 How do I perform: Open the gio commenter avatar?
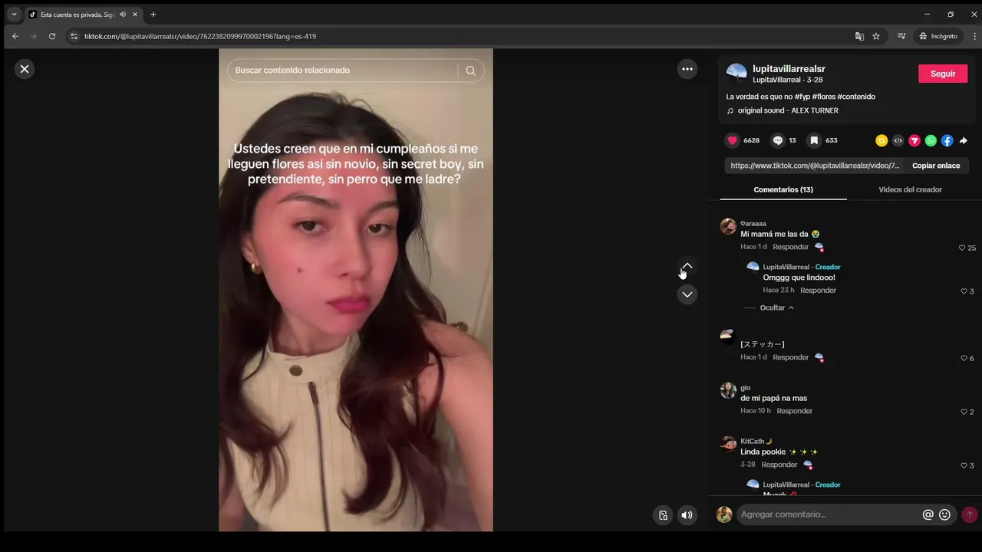coord(728,390)
